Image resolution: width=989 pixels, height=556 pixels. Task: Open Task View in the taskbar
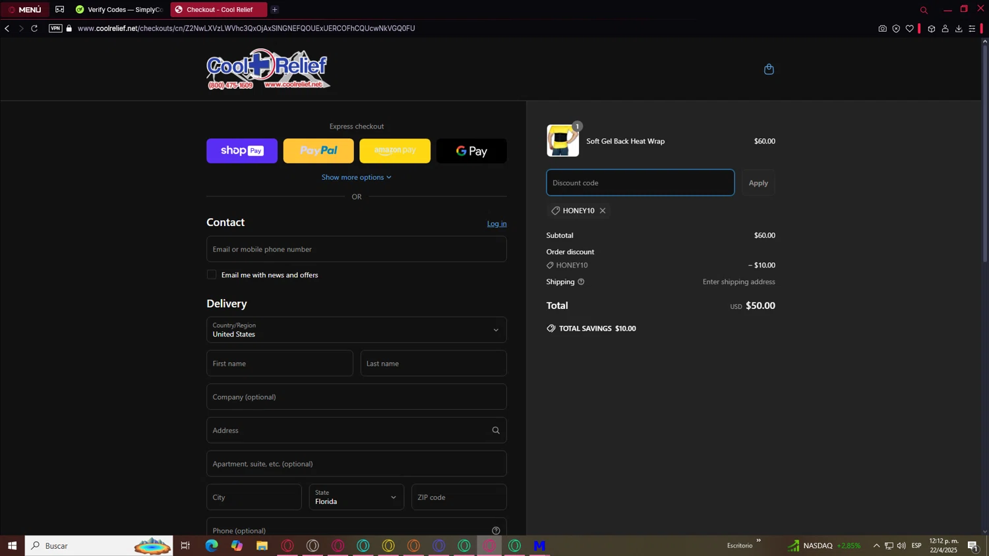(185, 545)
